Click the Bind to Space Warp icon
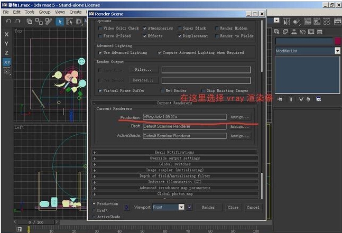The height and width of the screenshot is (233, 342). point(49,21)
